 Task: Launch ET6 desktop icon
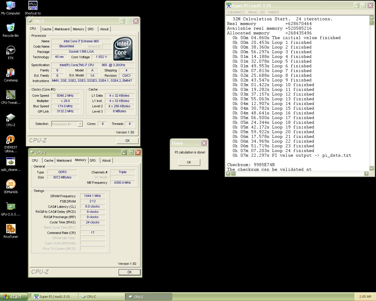pos(11,53)
